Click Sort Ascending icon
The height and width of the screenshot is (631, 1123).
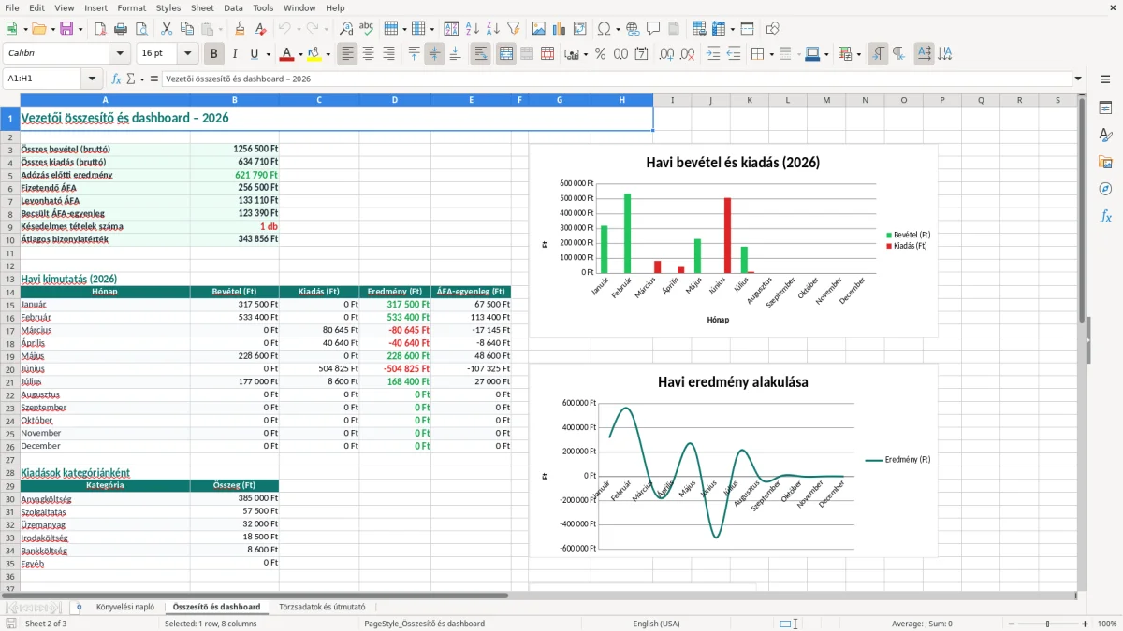tap(472, 29)
